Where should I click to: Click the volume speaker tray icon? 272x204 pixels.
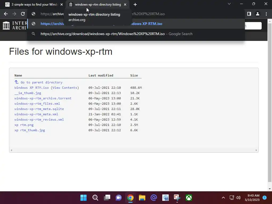coord(238,198)
